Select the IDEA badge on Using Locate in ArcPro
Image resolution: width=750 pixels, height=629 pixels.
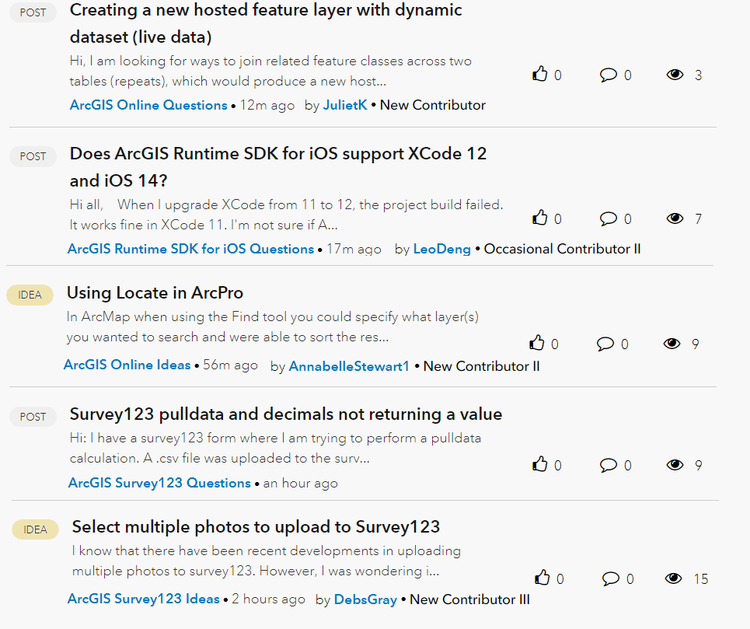[30, 295]
